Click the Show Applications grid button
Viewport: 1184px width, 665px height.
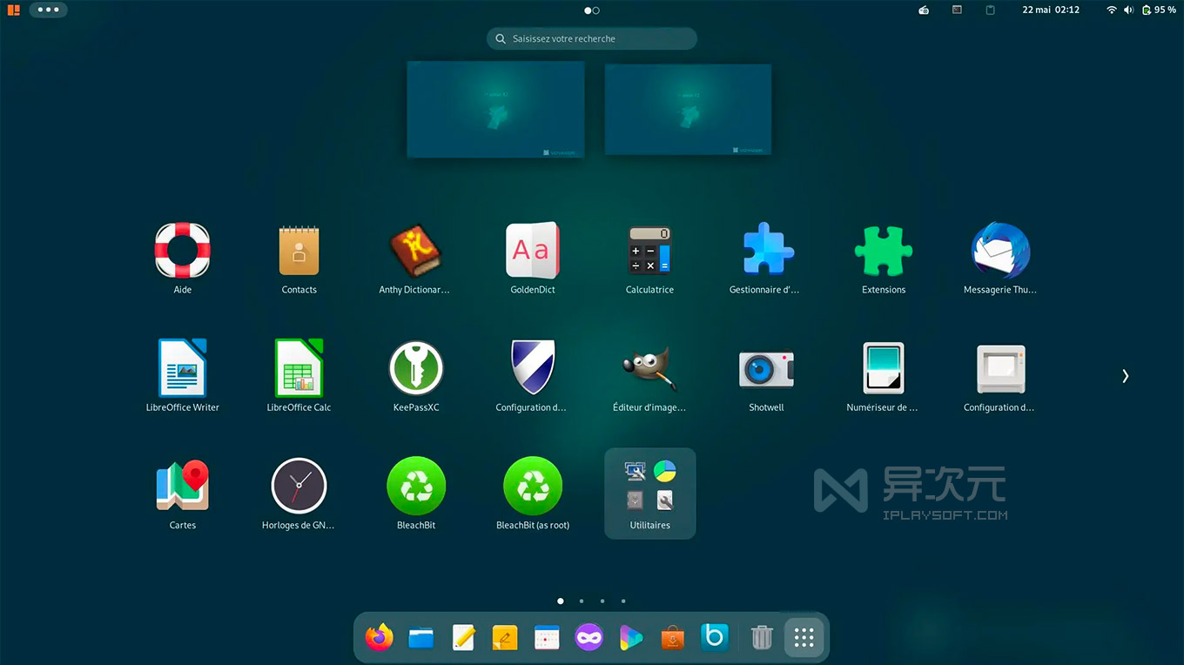tap(803, 636)
